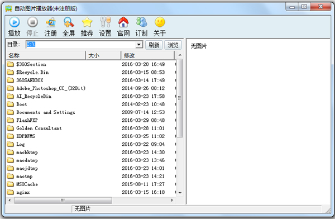Sort list by 名称 column header
Image resolution: width=335 pixels, height=219 pixels.
pos(46,56)
